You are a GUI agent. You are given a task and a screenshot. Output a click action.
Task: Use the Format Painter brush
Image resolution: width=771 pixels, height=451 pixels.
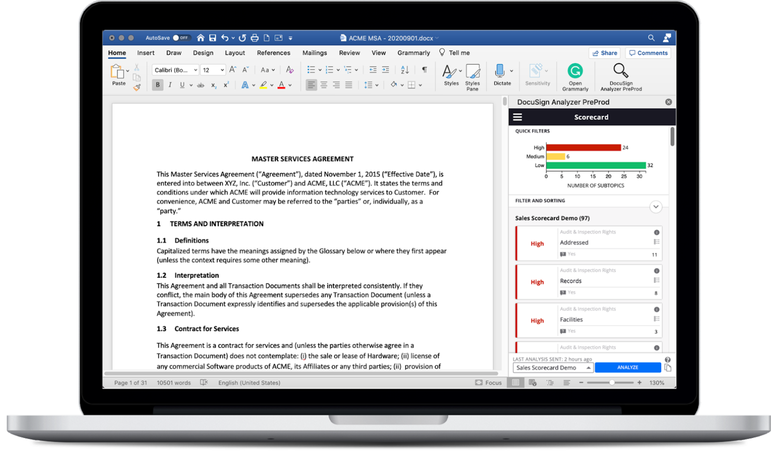(x=136, y=88)
